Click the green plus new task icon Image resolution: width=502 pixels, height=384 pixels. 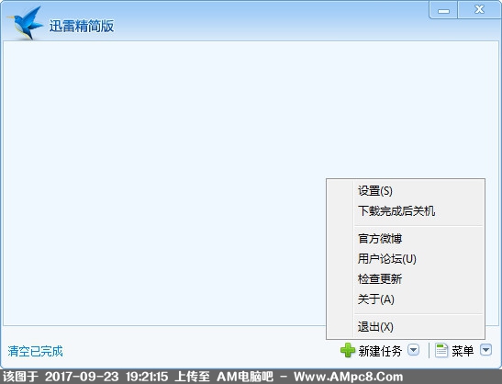348,350
